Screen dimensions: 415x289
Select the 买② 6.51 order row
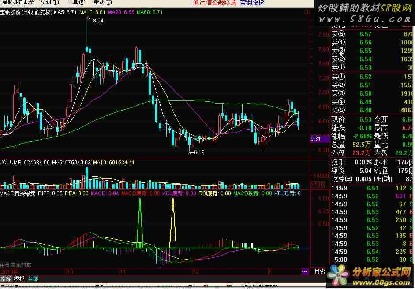(x=372, y=85)
